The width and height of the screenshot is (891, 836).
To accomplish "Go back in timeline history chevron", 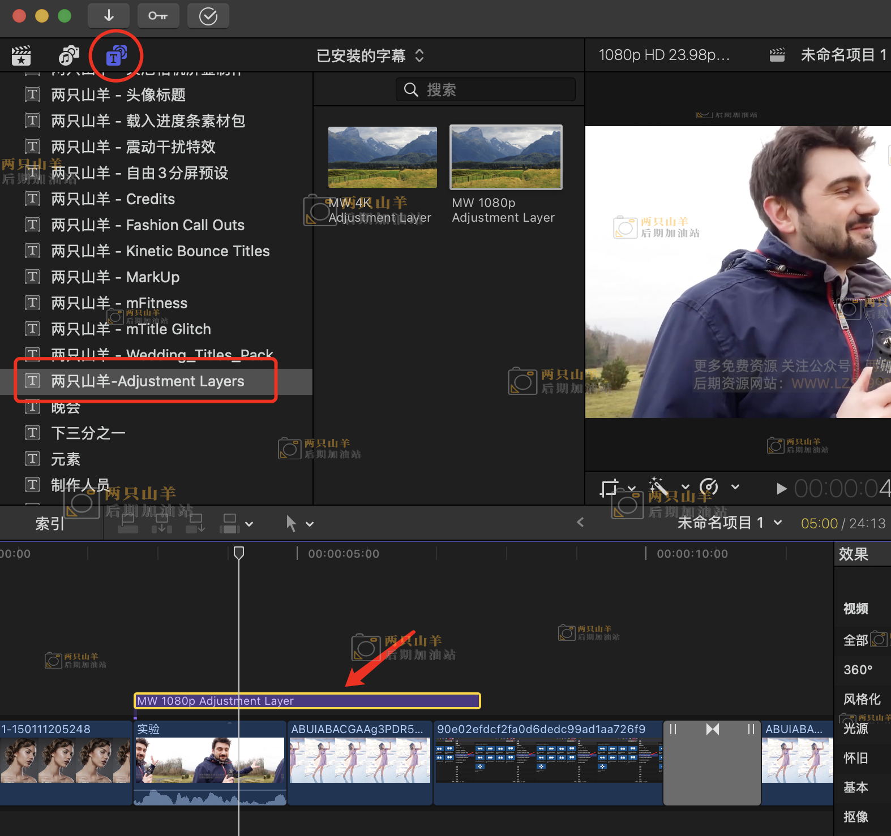I will [580, 523].
